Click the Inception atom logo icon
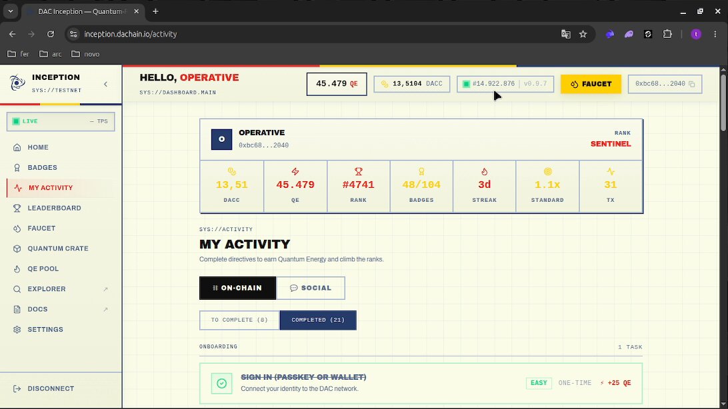 coord(17,83)
